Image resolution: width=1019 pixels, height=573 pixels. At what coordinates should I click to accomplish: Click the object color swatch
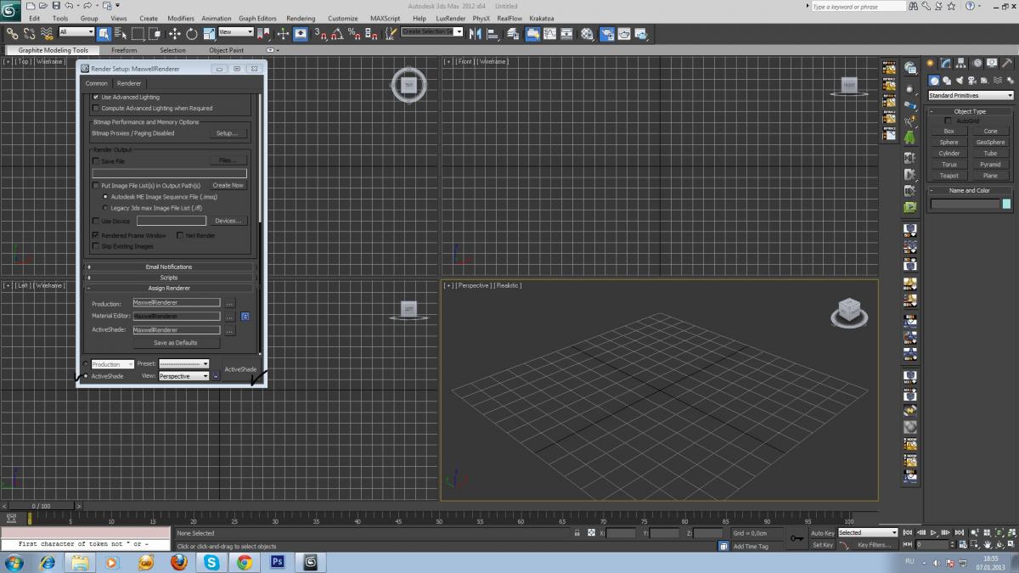(x=1006, y=204)
